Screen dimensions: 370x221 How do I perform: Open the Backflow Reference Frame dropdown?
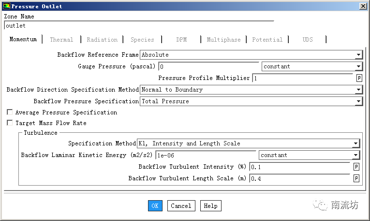(x=358, y=55)
